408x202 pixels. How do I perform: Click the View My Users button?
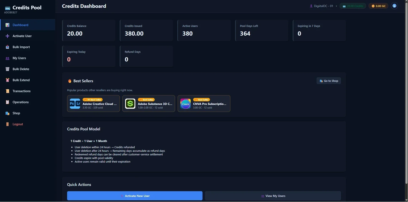pos(273,196)
